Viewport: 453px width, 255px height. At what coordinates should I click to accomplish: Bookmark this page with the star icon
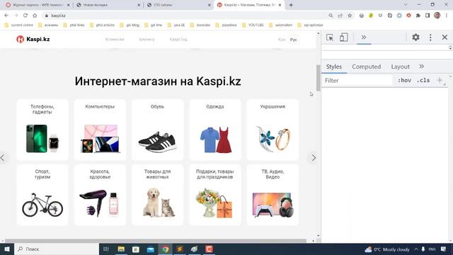click(x=350, y=16)
